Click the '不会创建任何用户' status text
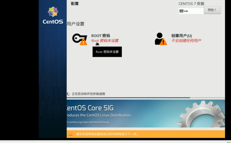 point(186,40)
